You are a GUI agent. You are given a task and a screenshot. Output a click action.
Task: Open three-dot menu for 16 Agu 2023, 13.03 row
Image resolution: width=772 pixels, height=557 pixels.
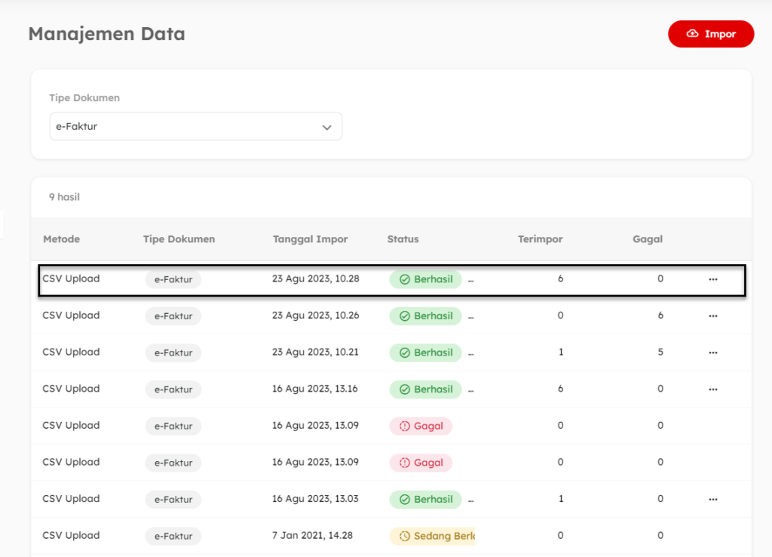[x=713, y=500]
